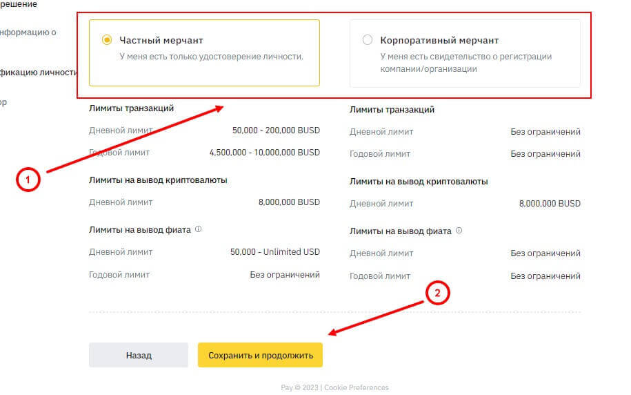Click the "У меня есть только удостоверение личности" description
Screen dimensions: 631x395
pos(211,56)
